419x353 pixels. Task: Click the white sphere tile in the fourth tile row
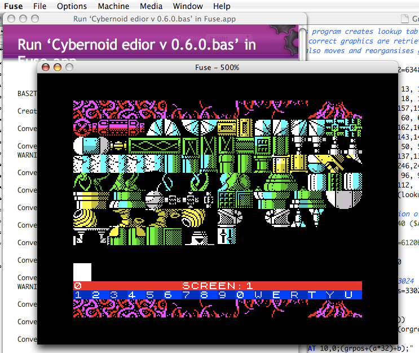click(154, 199)
